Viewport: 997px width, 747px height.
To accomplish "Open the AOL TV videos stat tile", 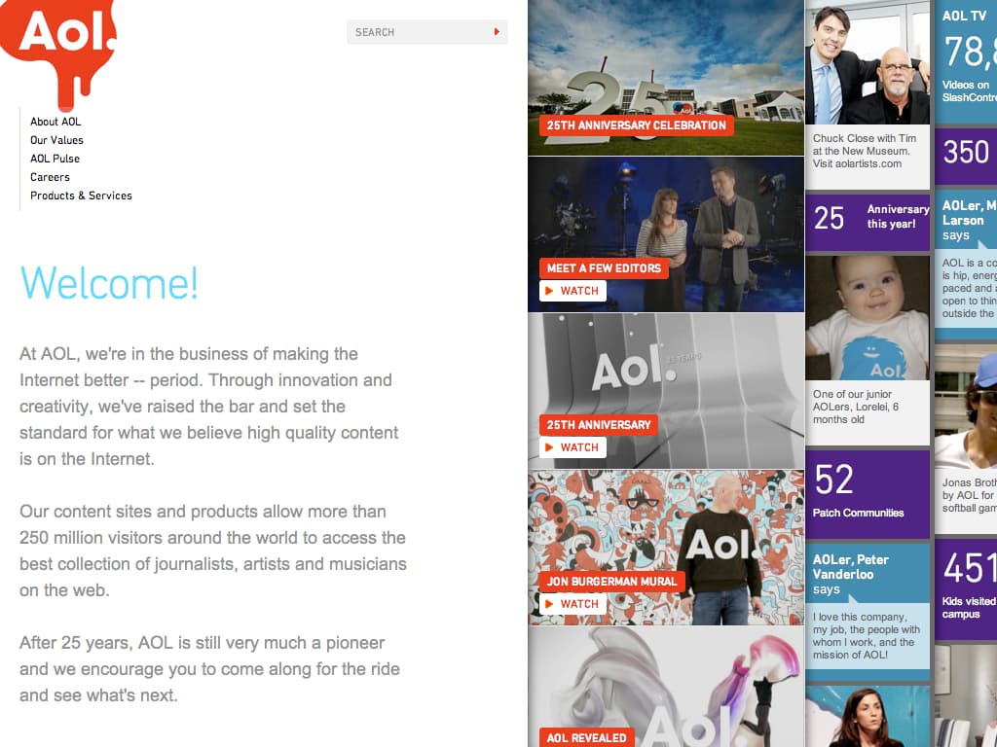I will coord(966,61).
